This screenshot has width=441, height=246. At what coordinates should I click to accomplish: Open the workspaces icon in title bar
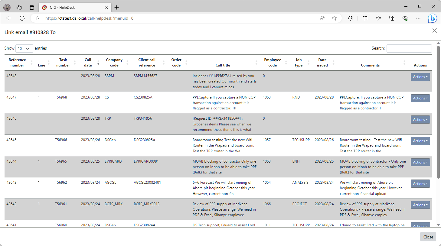point(19,8)
